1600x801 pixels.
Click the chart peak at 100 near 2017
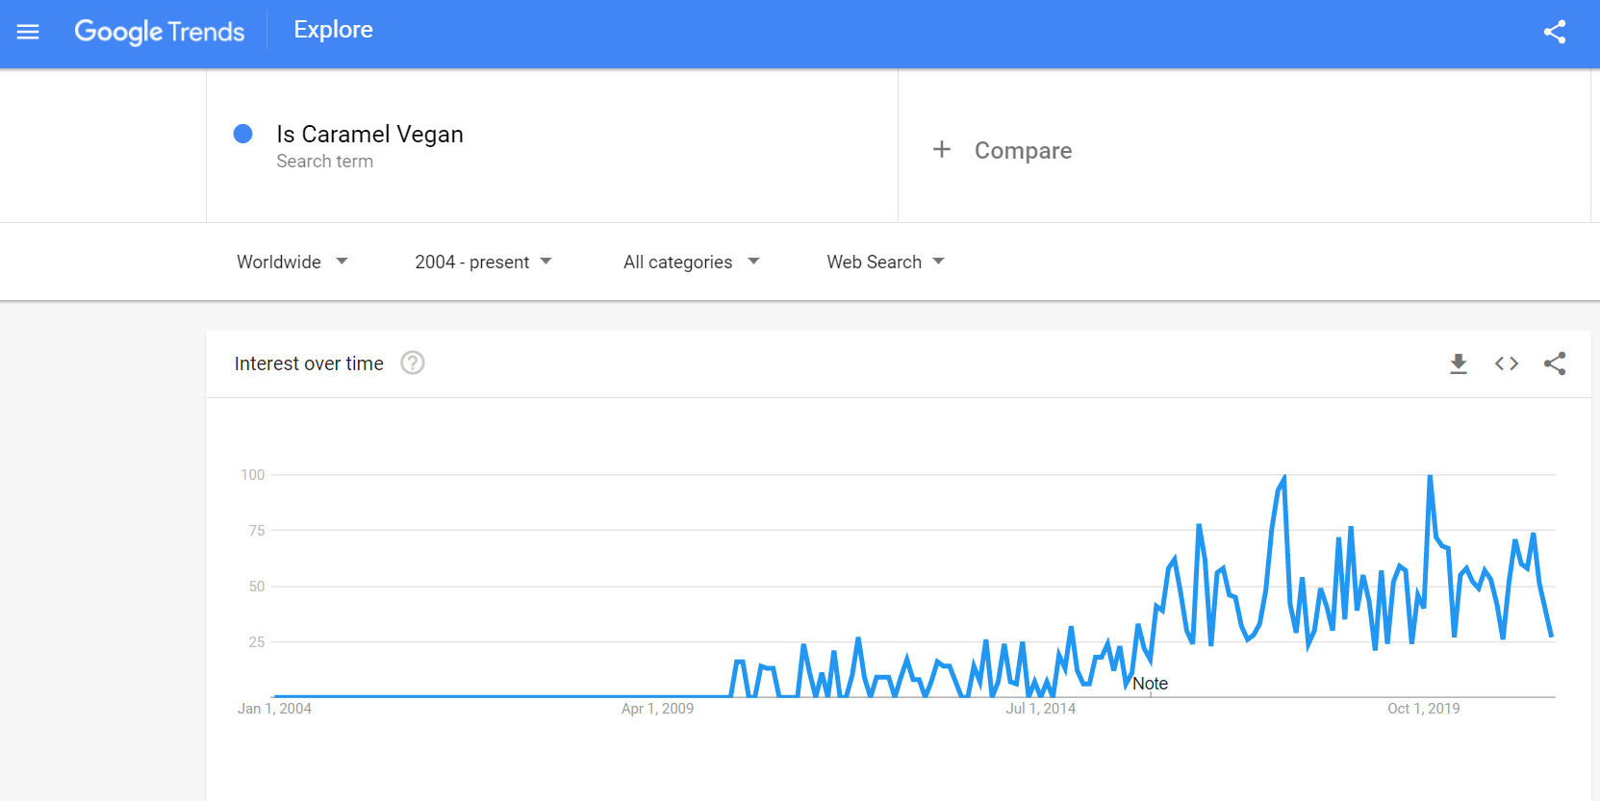tap(1283, 476)
